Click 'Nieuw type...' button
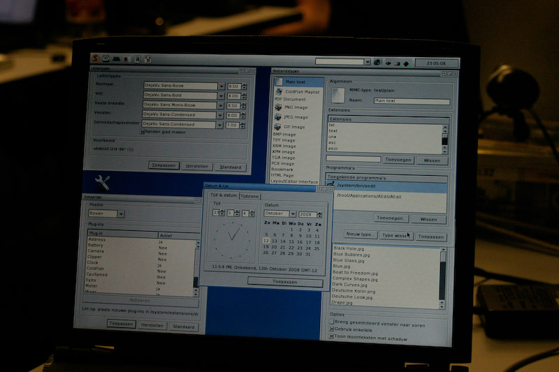559x372 pixels. (358, 235)
